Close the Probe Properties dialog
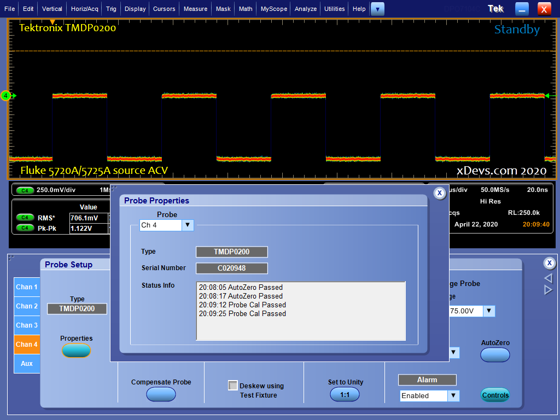 [x=440, y=193]
